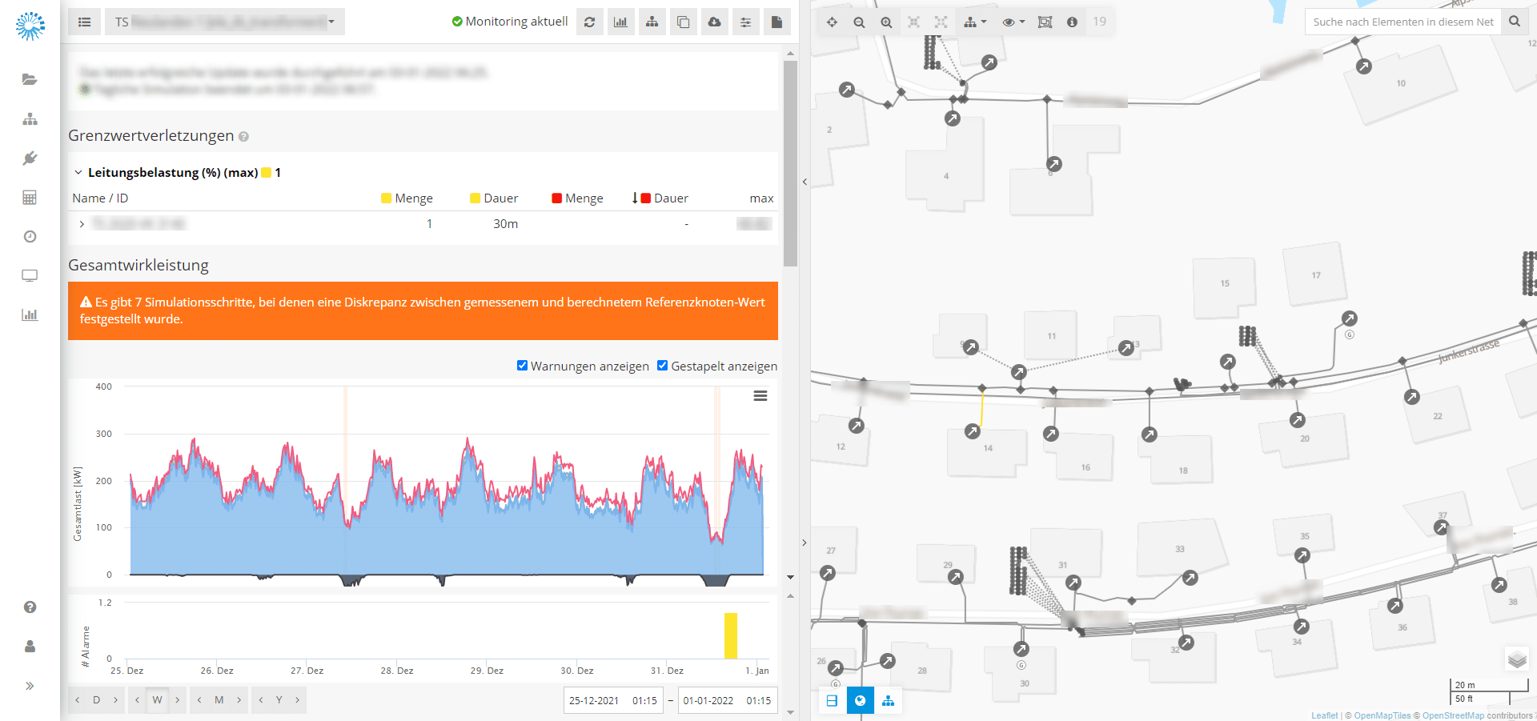Screen dimensions: 1537x721
Task: Open the TS station selection dropdown
Action: point(224,22)
